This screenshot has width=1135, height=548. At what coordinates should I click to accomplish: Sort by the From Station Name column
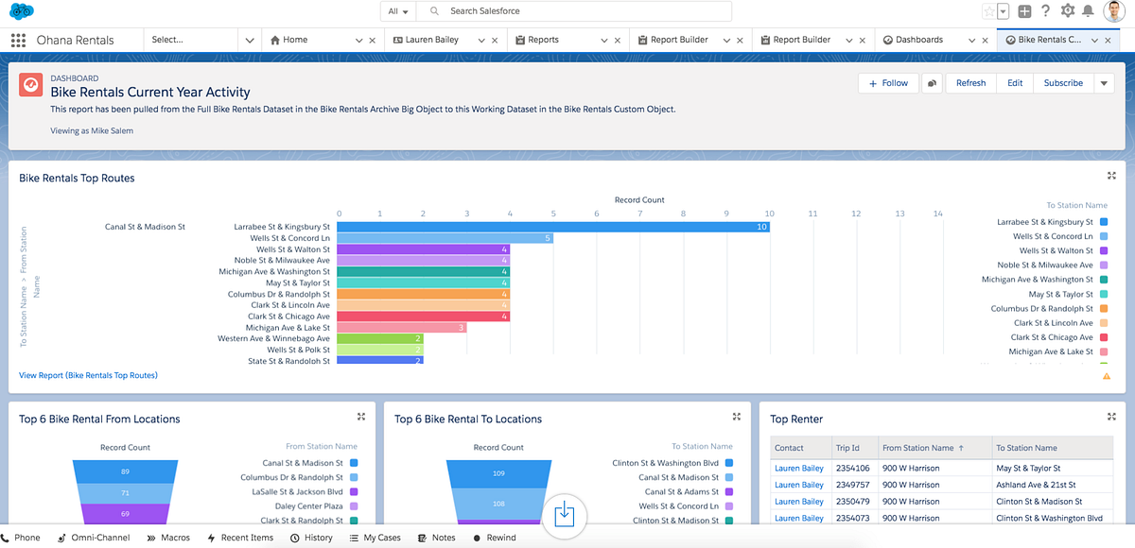point(933,448)
